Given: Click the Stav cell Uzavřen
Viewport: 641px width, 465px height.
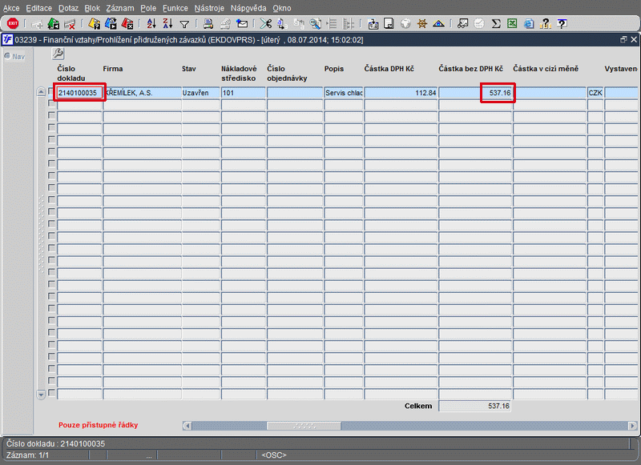Looking at the screenshot, I should click(201, 93).
